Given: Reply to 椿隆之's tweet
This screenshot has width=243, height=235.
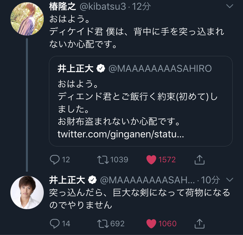Looking at the screenshot, I should point(55,159).
